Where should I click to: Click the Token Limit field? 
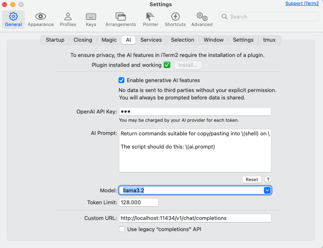139,202
